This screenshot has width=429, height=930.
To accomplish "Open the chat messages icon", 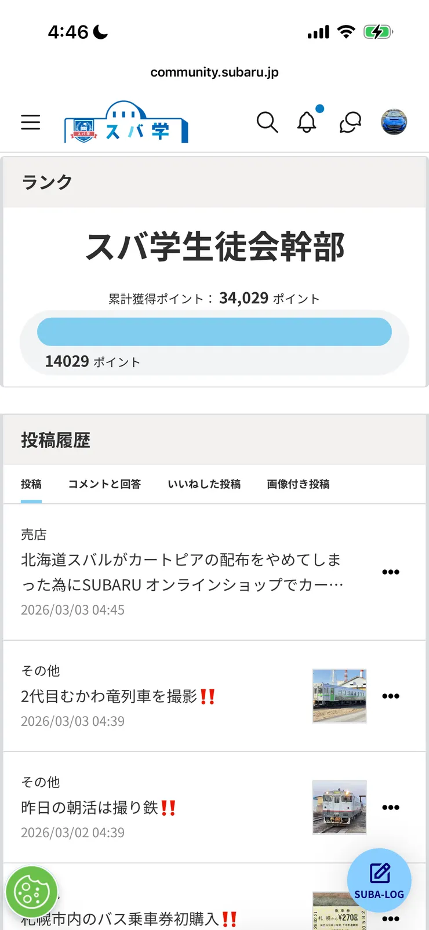I will click(x=349, y=122).
